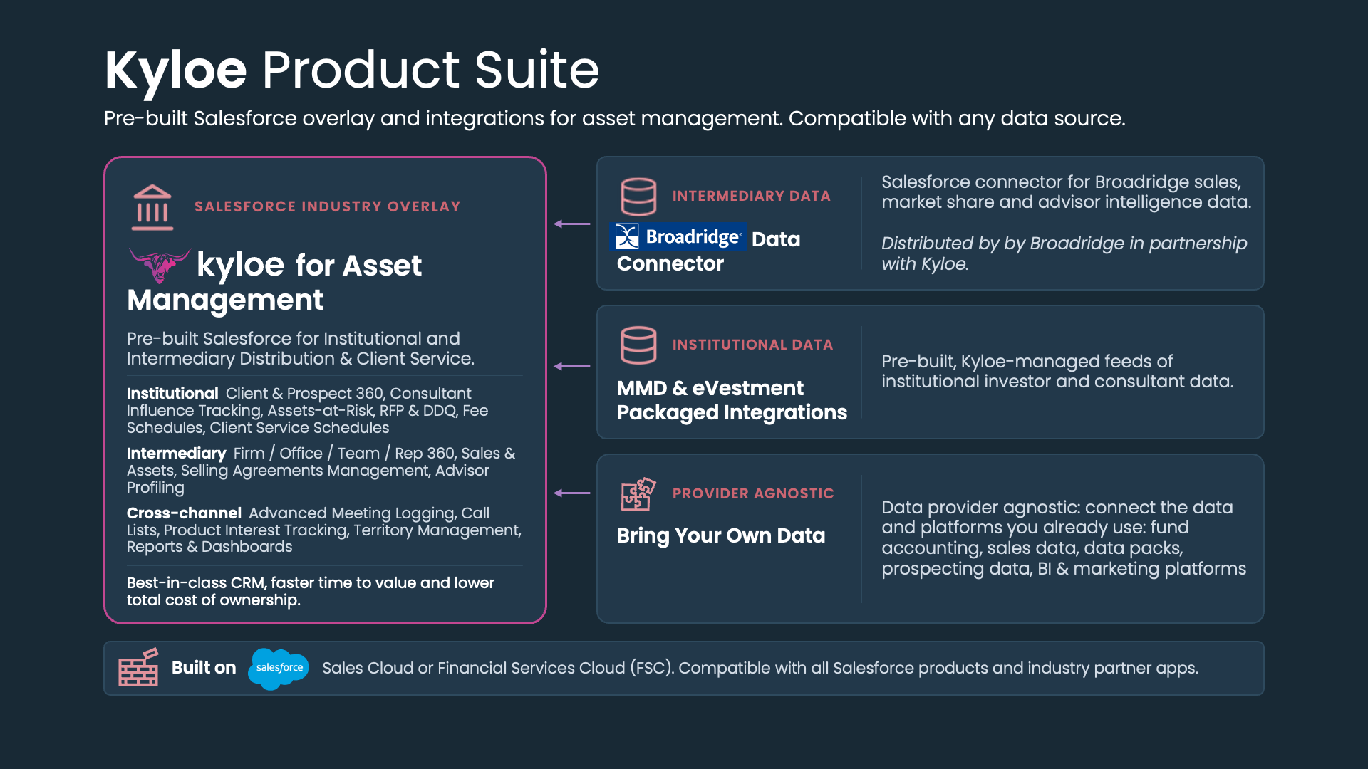1368x769 pixels.
Task: Select the Salesforce Industry Overlay label
Action: [x=328, y=206]
